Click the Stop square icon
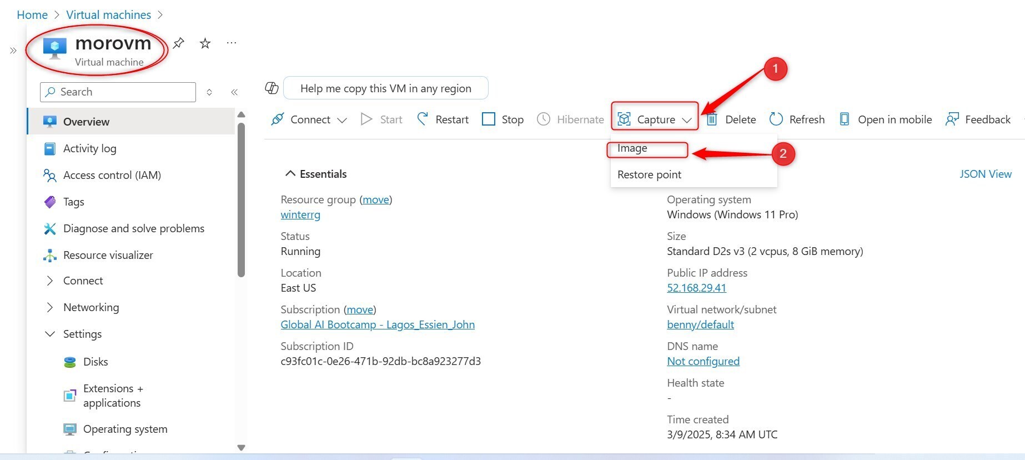Viewport: 1025px width, 460px height. tap(489, 119)
